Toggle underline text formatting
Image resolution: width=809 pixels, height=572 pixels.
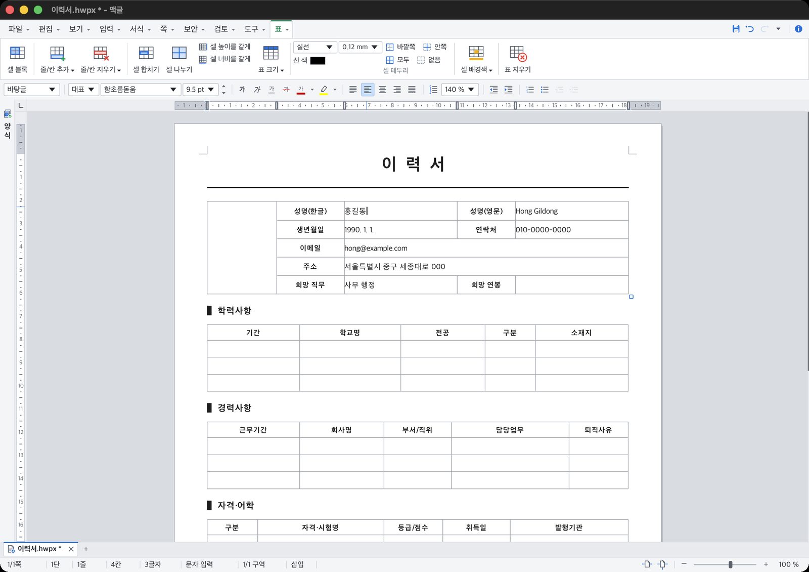tap(272, 90)
